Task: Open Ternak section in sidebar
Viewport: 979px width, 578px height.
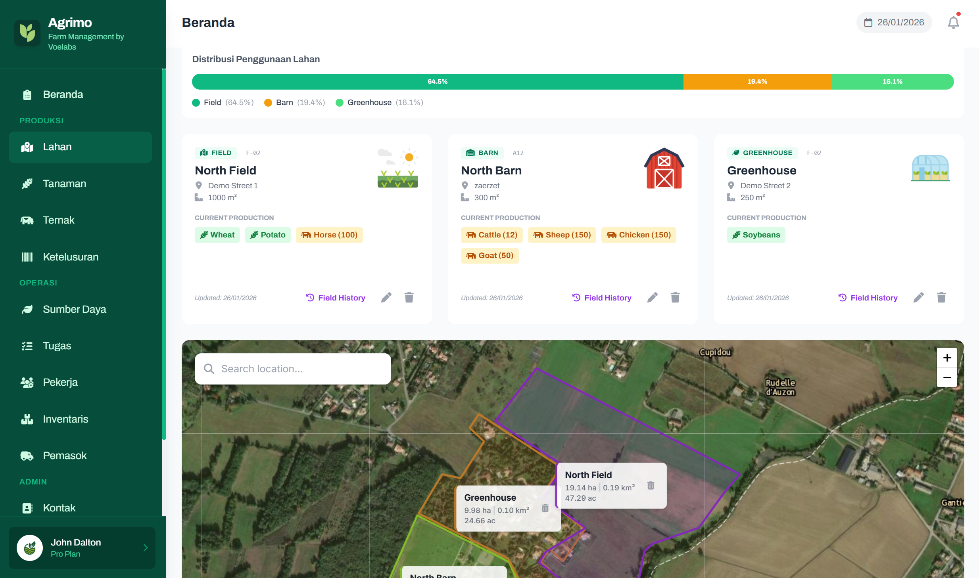Action: [58, 220]
